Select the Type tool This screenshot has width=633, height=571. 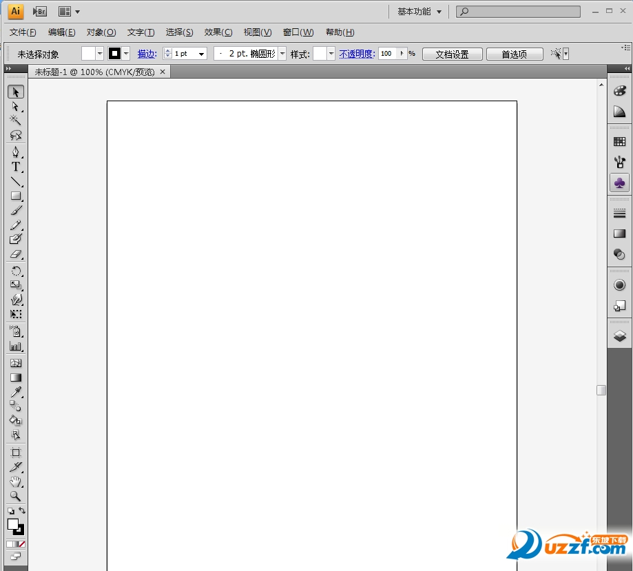point(16,167)
